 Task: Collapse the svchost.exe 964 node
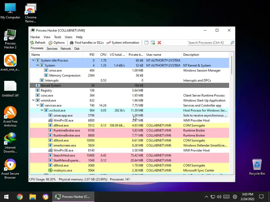click(x=42, y=110)
